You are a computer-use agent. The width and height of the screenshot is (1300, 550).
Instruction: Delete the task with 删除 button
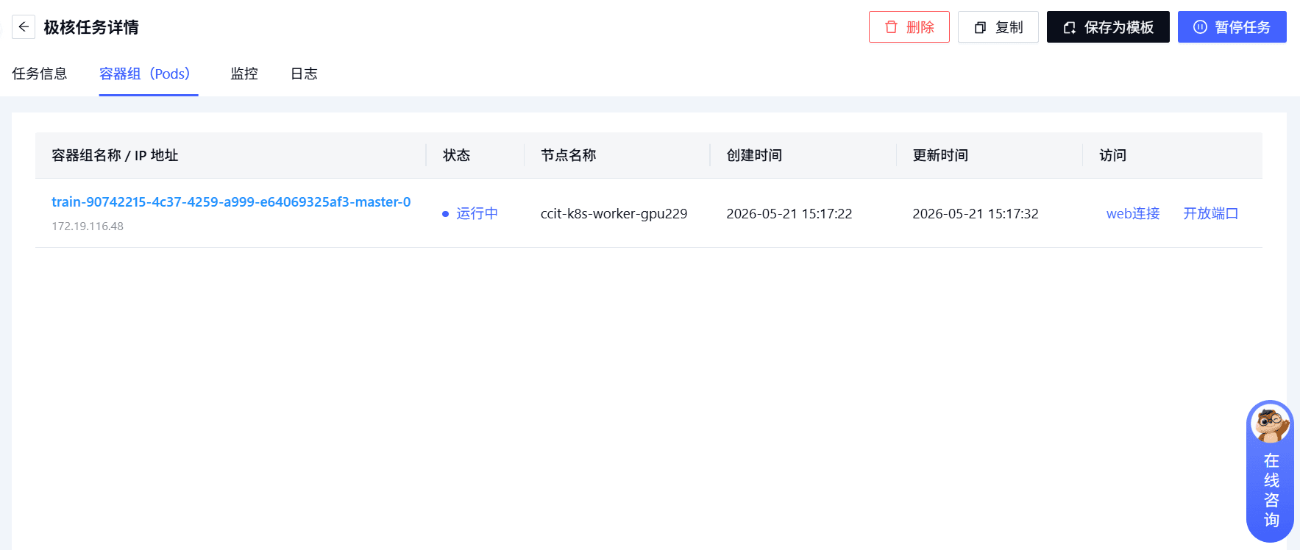pyautogui.click(x=909, y=27)
